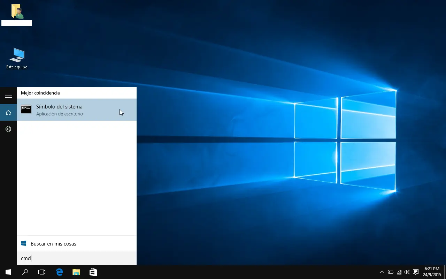The image size is (446, 279).
Task: Select the user folder desktop icon
Action: point(17,14)
